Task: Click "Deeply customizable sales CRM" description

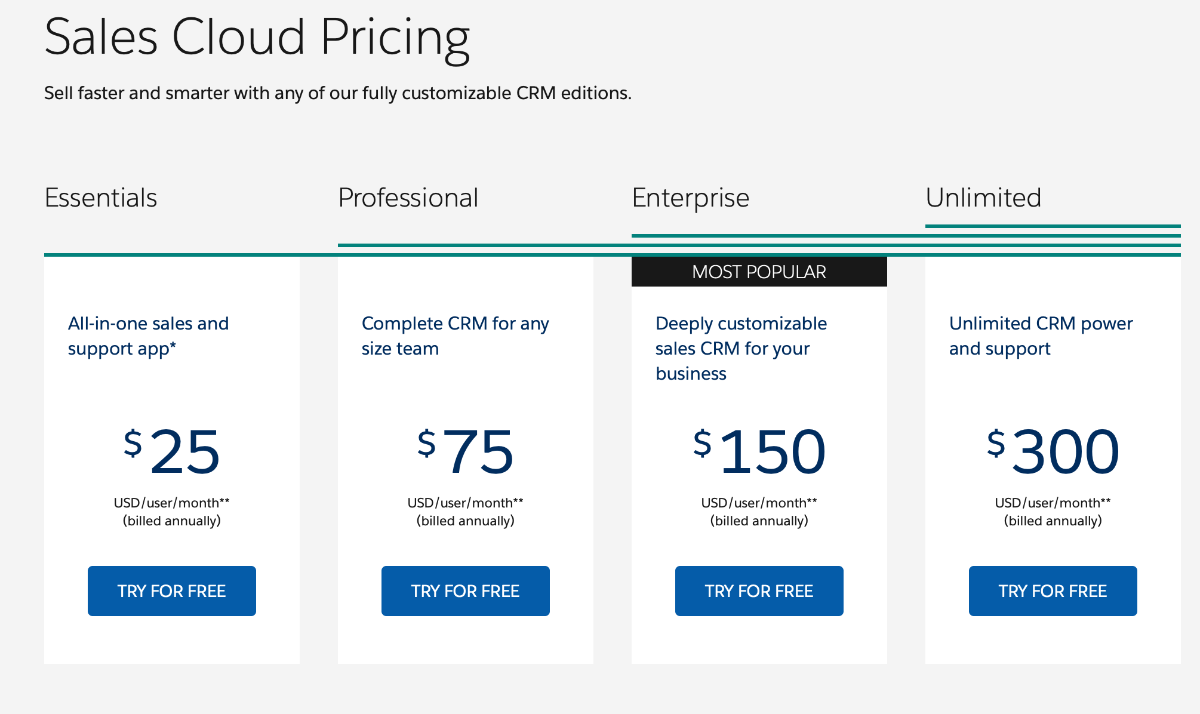Action: (x=741, y=349)
